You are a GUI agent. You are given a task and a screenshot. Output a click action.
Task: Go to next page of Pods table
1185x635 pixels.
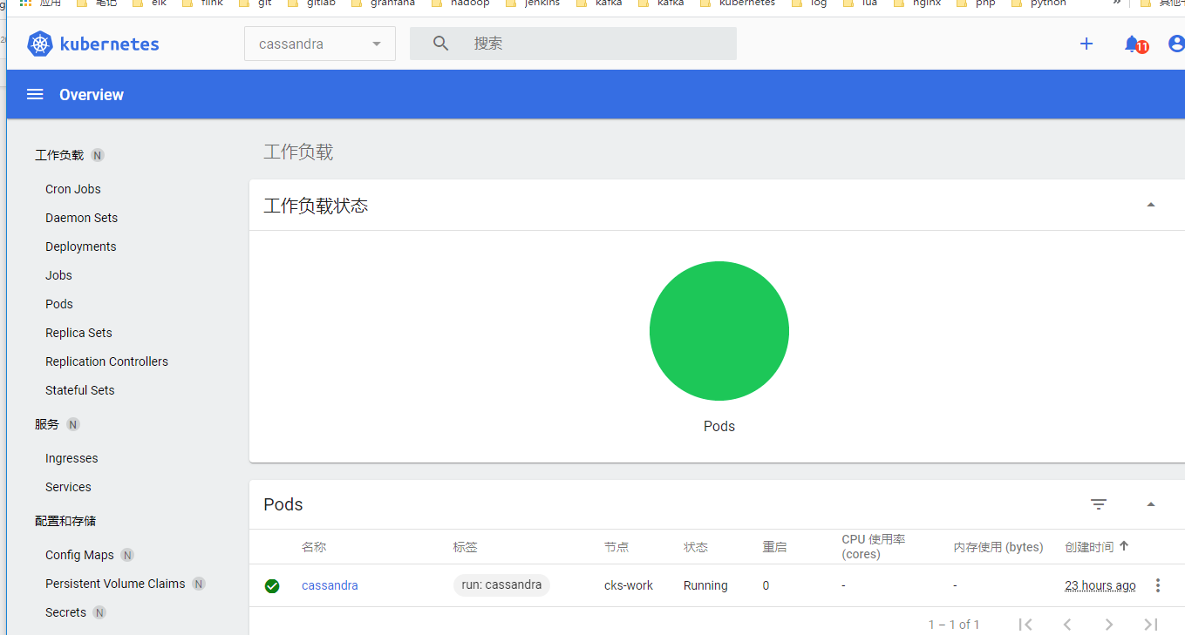(1109, 625)
